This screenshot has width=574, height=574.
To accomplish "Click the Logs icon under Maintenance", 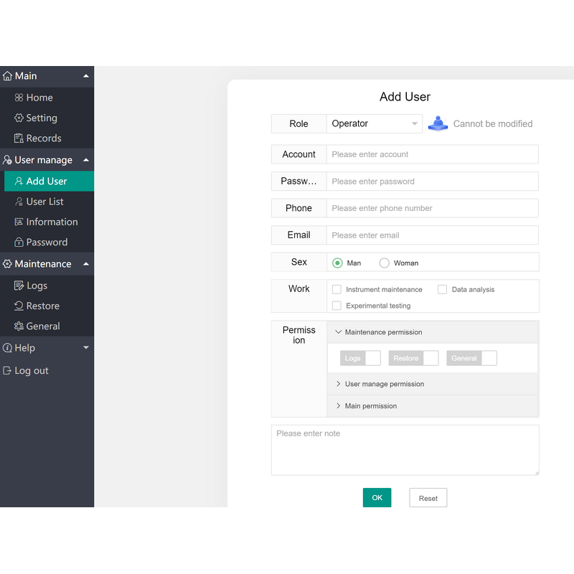I will pyautogui.click(x=19, y=286).
